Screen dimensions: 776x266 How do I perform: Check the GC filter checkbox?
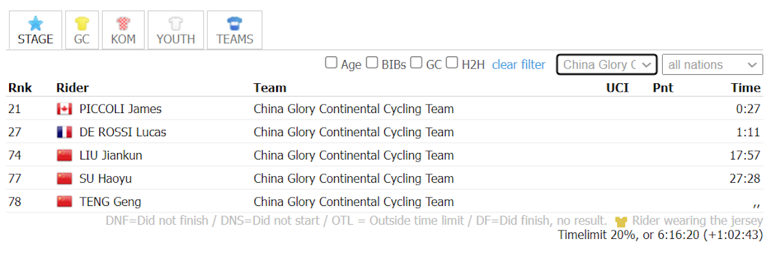tap(416, 63)
